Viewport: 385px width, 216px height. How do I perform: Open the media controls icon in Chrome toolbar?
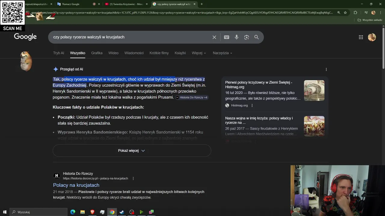(x=366, y=13)
